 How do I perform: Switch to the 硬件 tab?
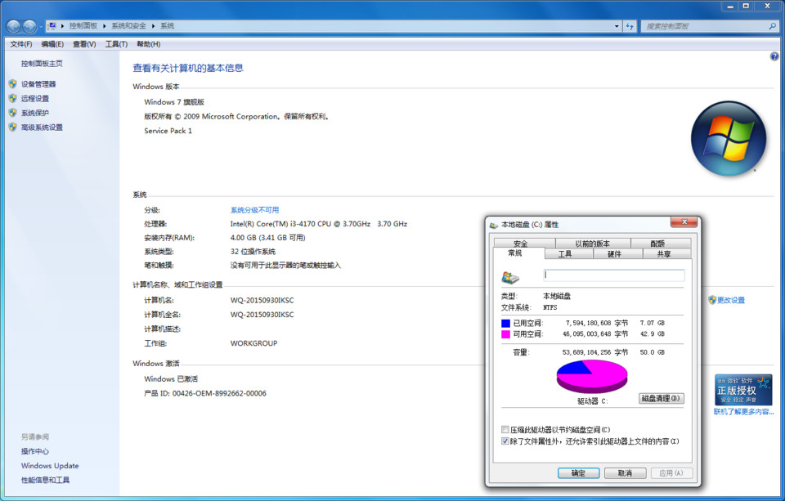[x=617, y=253]
